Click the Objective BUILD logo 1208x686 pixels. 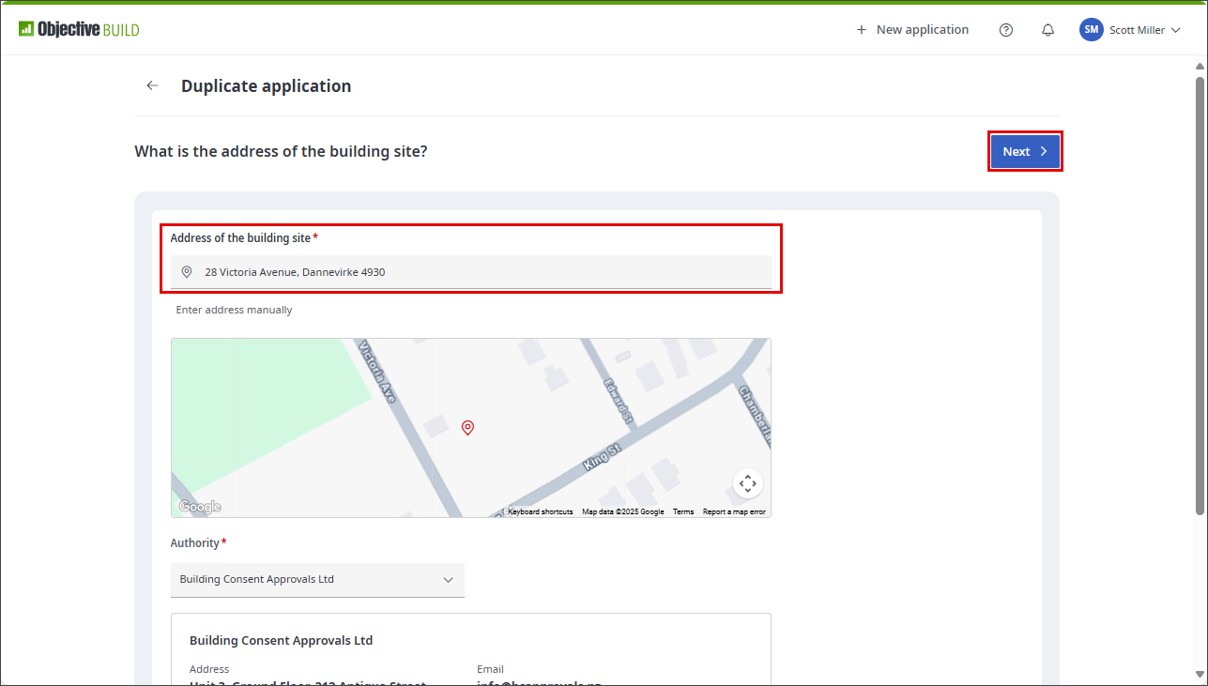point(79,28)
